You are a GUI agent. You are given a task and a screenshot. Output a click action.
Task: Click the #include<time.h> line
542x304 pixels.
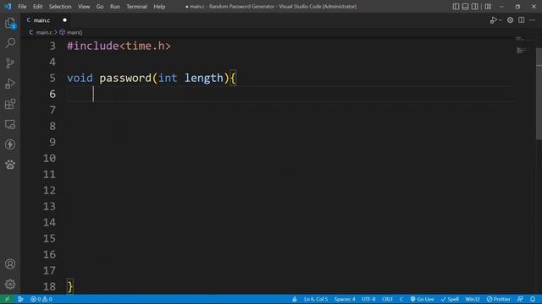click(x=119, y=46)
